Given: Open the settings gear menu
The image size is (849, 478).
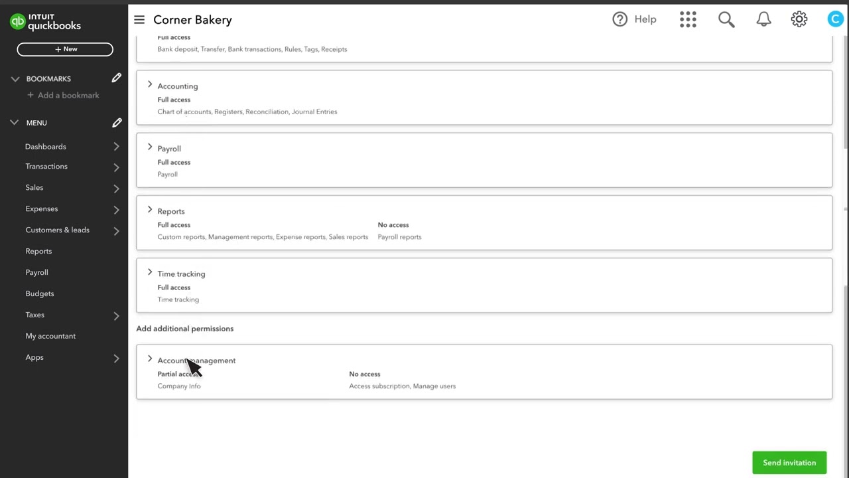Looking at the screenshot, I should coord(799,19).
